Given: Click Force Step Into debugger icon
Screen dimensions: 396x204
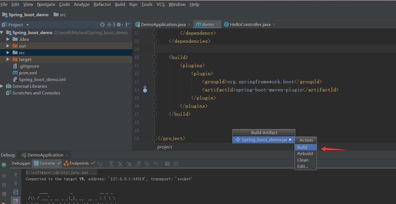Looking at the screenshot, I should pyautogui.click(x=129, y=164).
